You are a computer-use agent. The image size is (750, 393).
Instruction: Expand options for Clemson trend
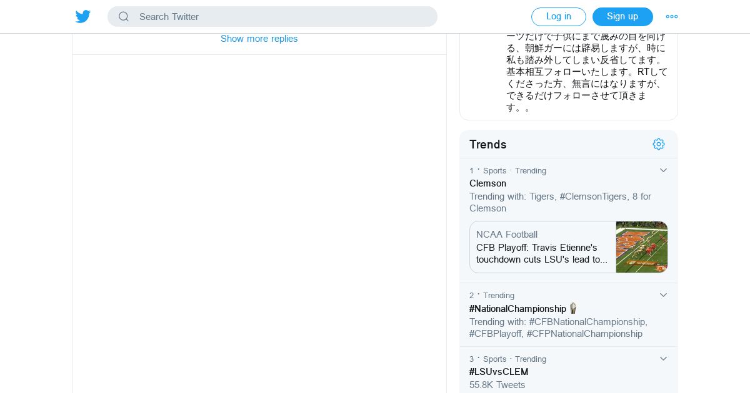pos(664,170)
